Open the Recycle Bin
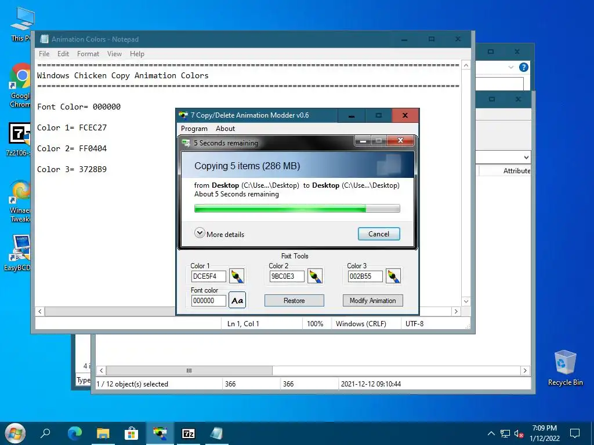 (x=565, y=368)
